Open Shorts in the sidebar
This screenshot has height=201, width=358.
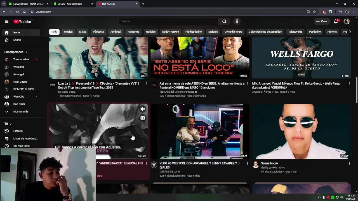tap(21, 40)
